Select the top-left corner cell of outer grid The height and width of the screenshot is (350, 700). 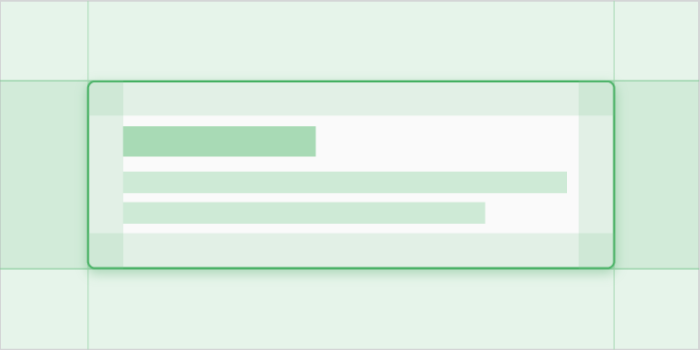point(45,41)
